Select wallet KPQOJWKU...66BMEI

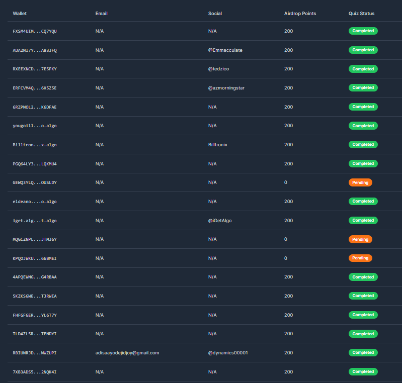coord(35,258)
